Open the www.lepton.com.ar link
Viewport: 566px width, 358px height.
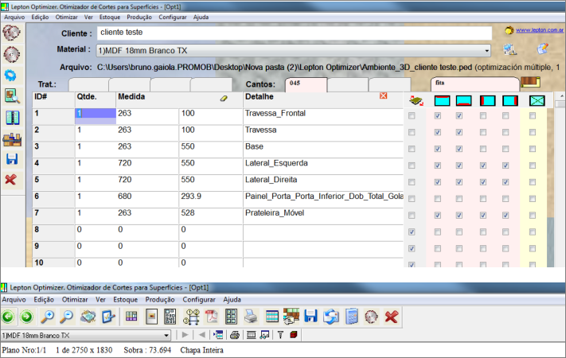pyautogui.click(x=539, y=30)
